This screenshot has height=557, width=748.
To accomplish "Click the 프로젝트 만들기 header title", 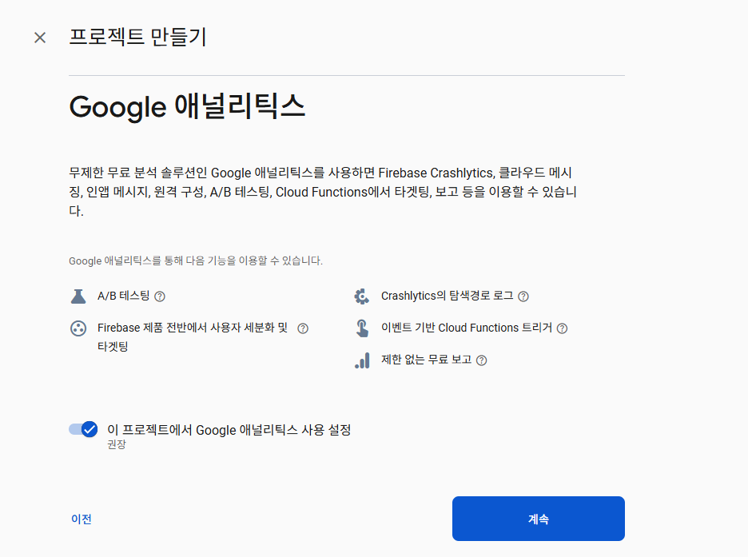I will 138,38.
